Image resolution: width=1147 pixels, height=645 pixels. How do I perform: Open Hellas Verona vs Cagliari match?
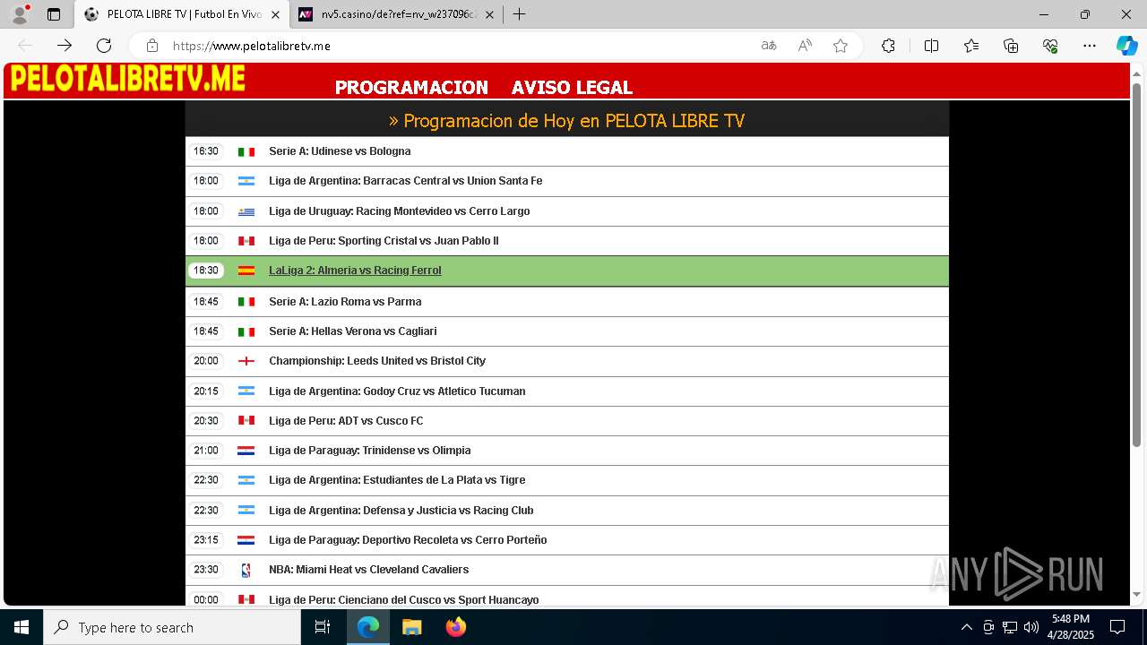352,331
